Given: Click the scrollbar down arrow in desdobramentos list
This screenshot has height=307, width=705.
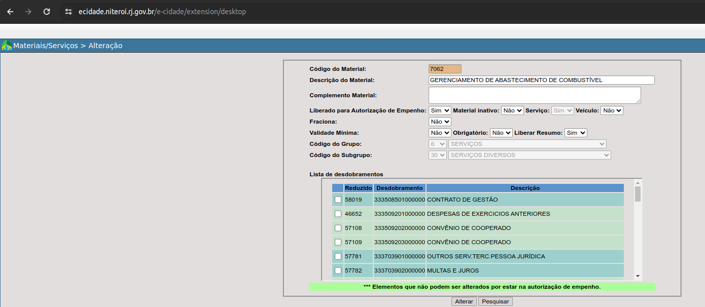Looking at the screenshot, I should click(x=638, y=276).
